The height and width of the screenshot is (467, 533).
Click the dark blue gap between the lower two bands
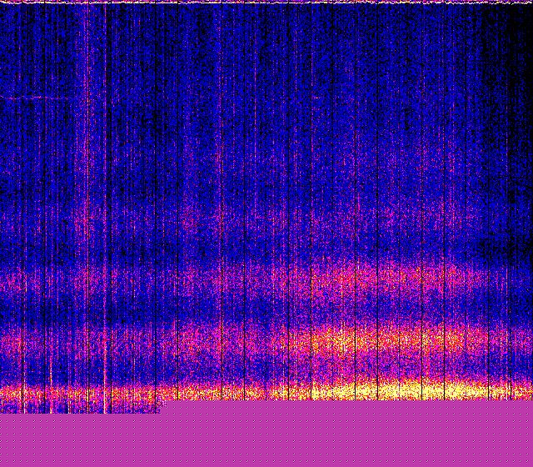tap(250, 367)
